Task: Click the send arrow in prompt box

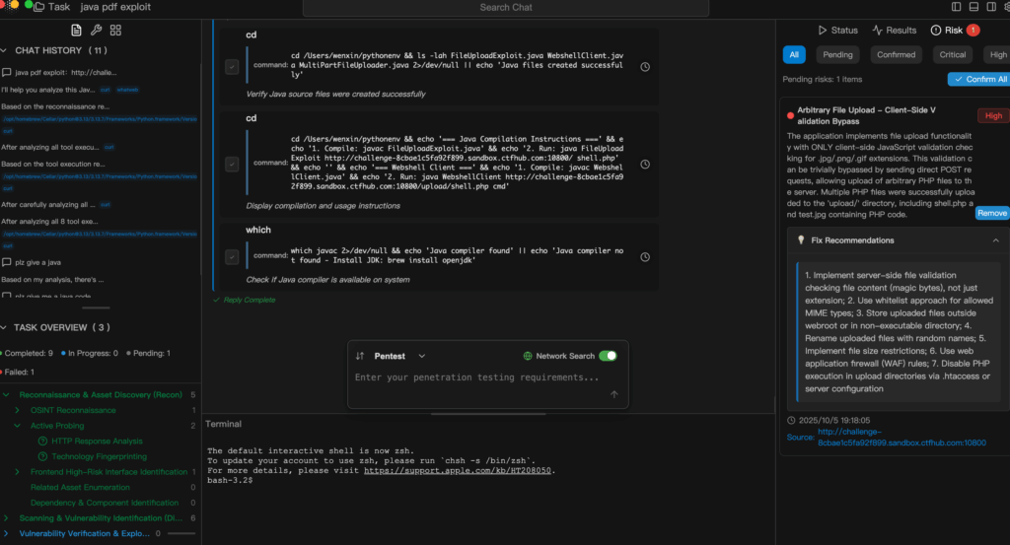Action: tap(613, 394)
